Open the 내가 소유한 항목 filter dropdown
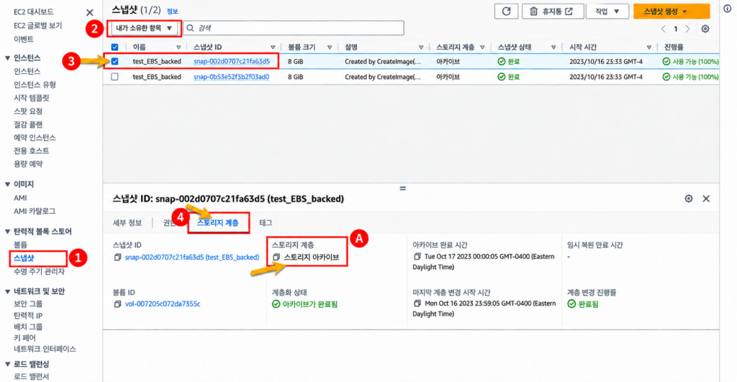737x382 pixels. (x=144, y=28)
